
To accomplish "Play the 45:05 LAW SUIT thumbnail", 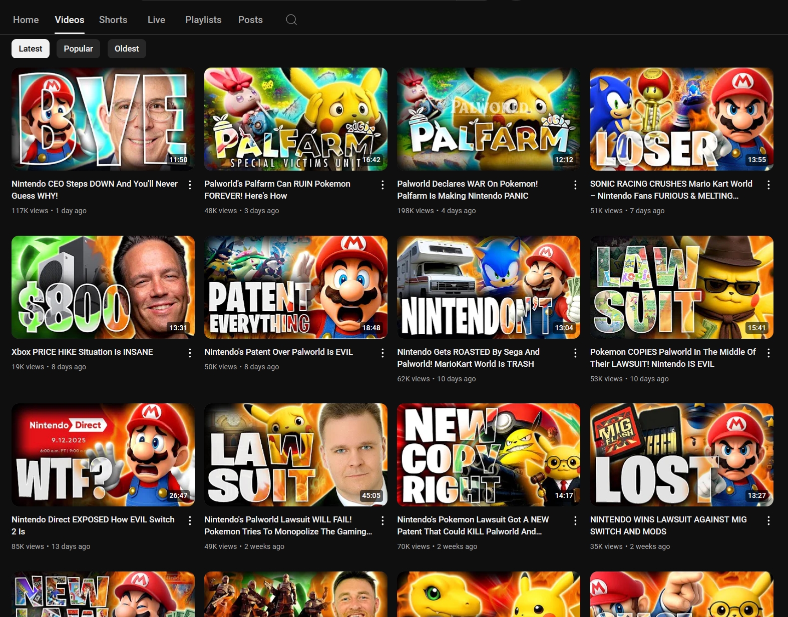I will point(296,455).
